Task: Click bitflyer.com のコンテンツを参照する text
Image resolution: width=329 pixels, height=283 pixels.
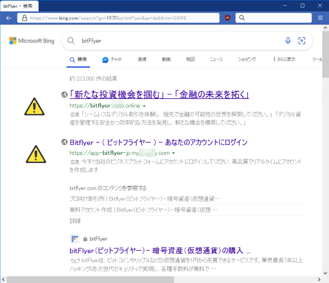Action: (x=108, y=188)
